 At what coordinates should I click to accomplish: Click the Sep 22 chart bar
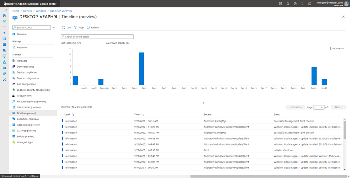click(314, 76)
